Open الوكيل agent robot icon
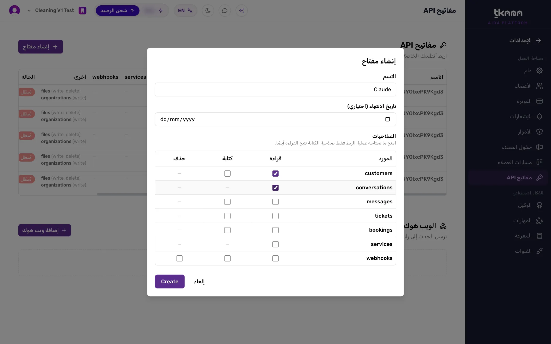551x344 pixels. coord(539,205)
